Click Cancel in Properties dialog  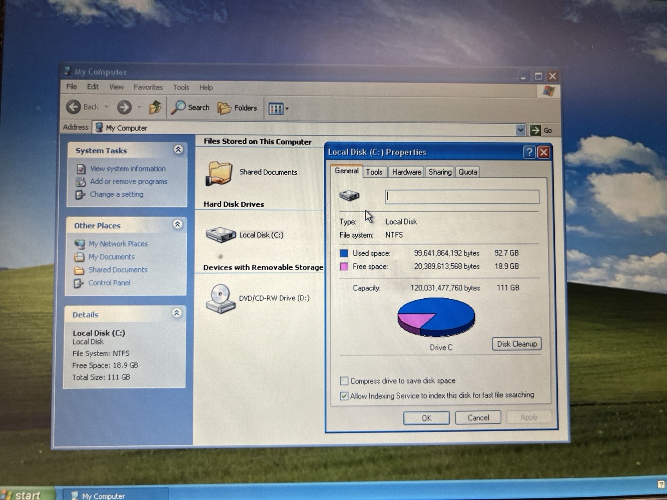pos(478,417)
